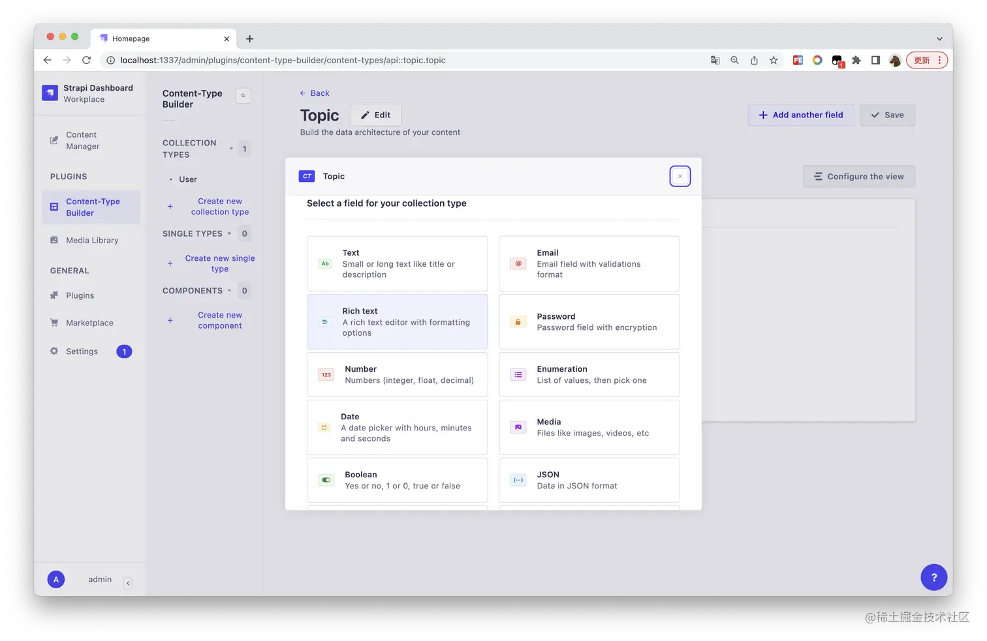Select the Text field type card

397,263
